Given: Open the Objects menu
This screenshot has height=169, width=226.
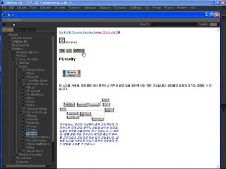Looking at the screenshot, I should tap(22, 8).
